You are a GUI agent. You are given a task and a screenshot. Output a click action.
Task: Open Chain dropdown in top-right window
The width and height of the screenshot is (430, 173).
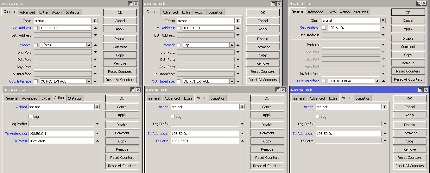(x=383, y=20)
